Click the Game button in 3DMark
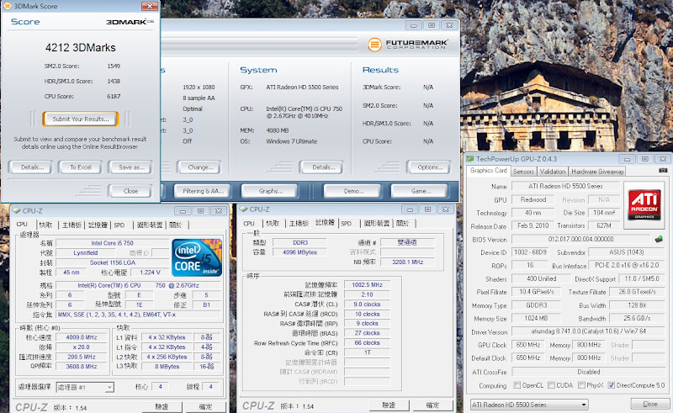This screenshot has width=673, height=413. tap(419, 191)
